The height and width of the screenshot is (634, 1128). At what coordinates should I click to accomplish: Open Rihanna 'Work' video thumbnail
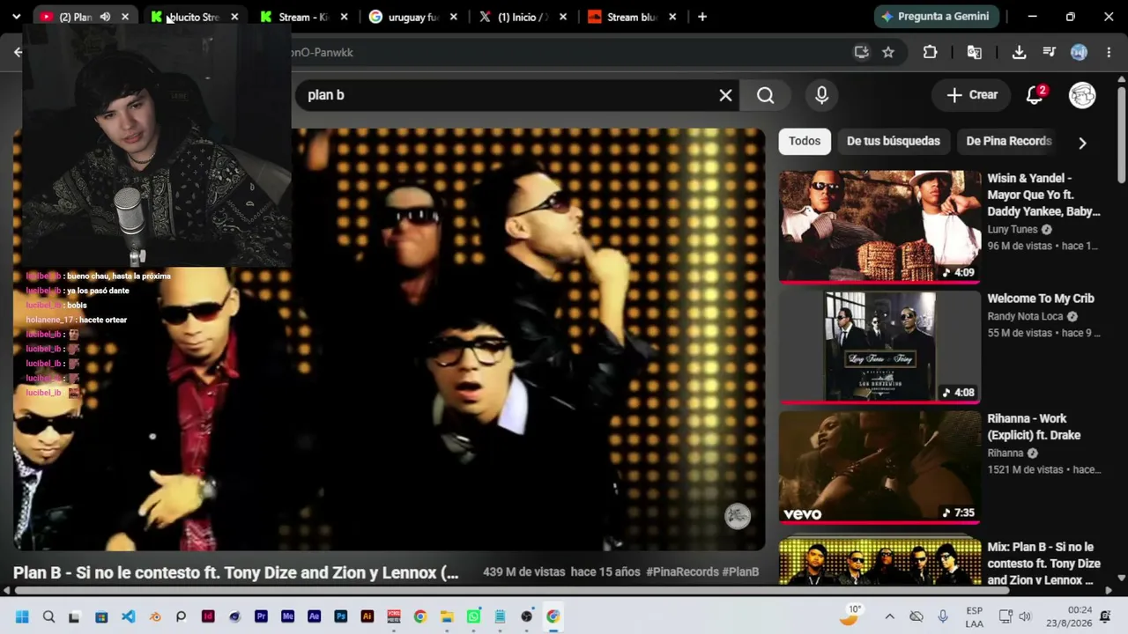point(879,467)
